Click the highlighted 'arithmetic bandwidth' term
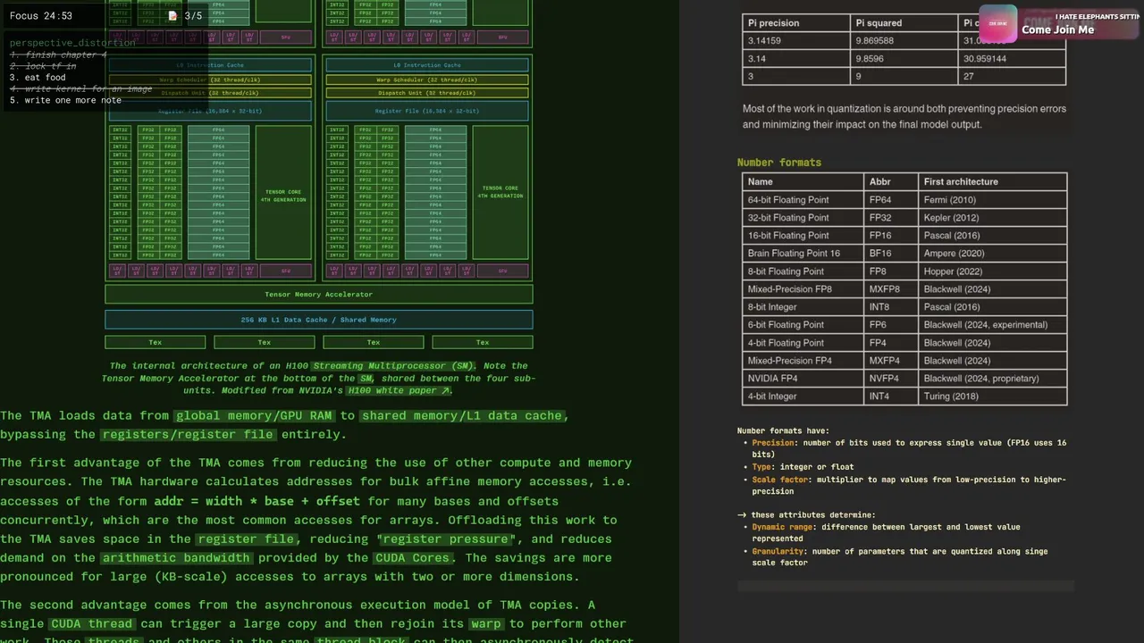 pos(177,557)
